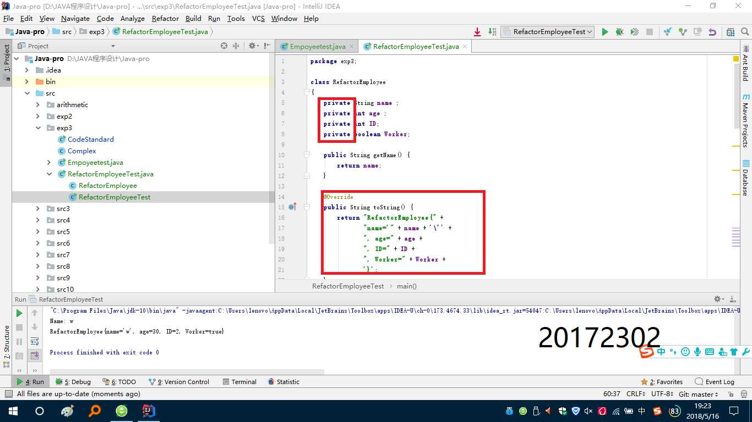Hide the Project tool window panel

pyautogui.click(x=268, y=46)
